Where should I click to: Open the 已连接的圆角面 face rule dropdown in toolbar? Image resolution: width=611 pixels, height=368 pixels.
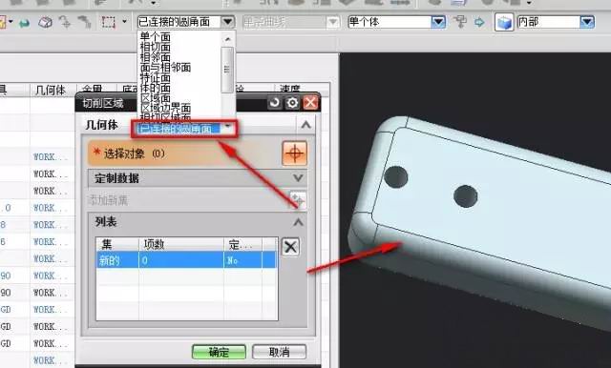tap(227, 21)
